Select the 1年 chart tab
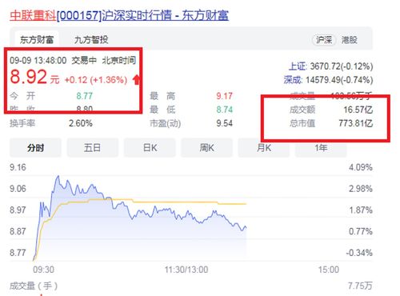 (x=321, y=147)
